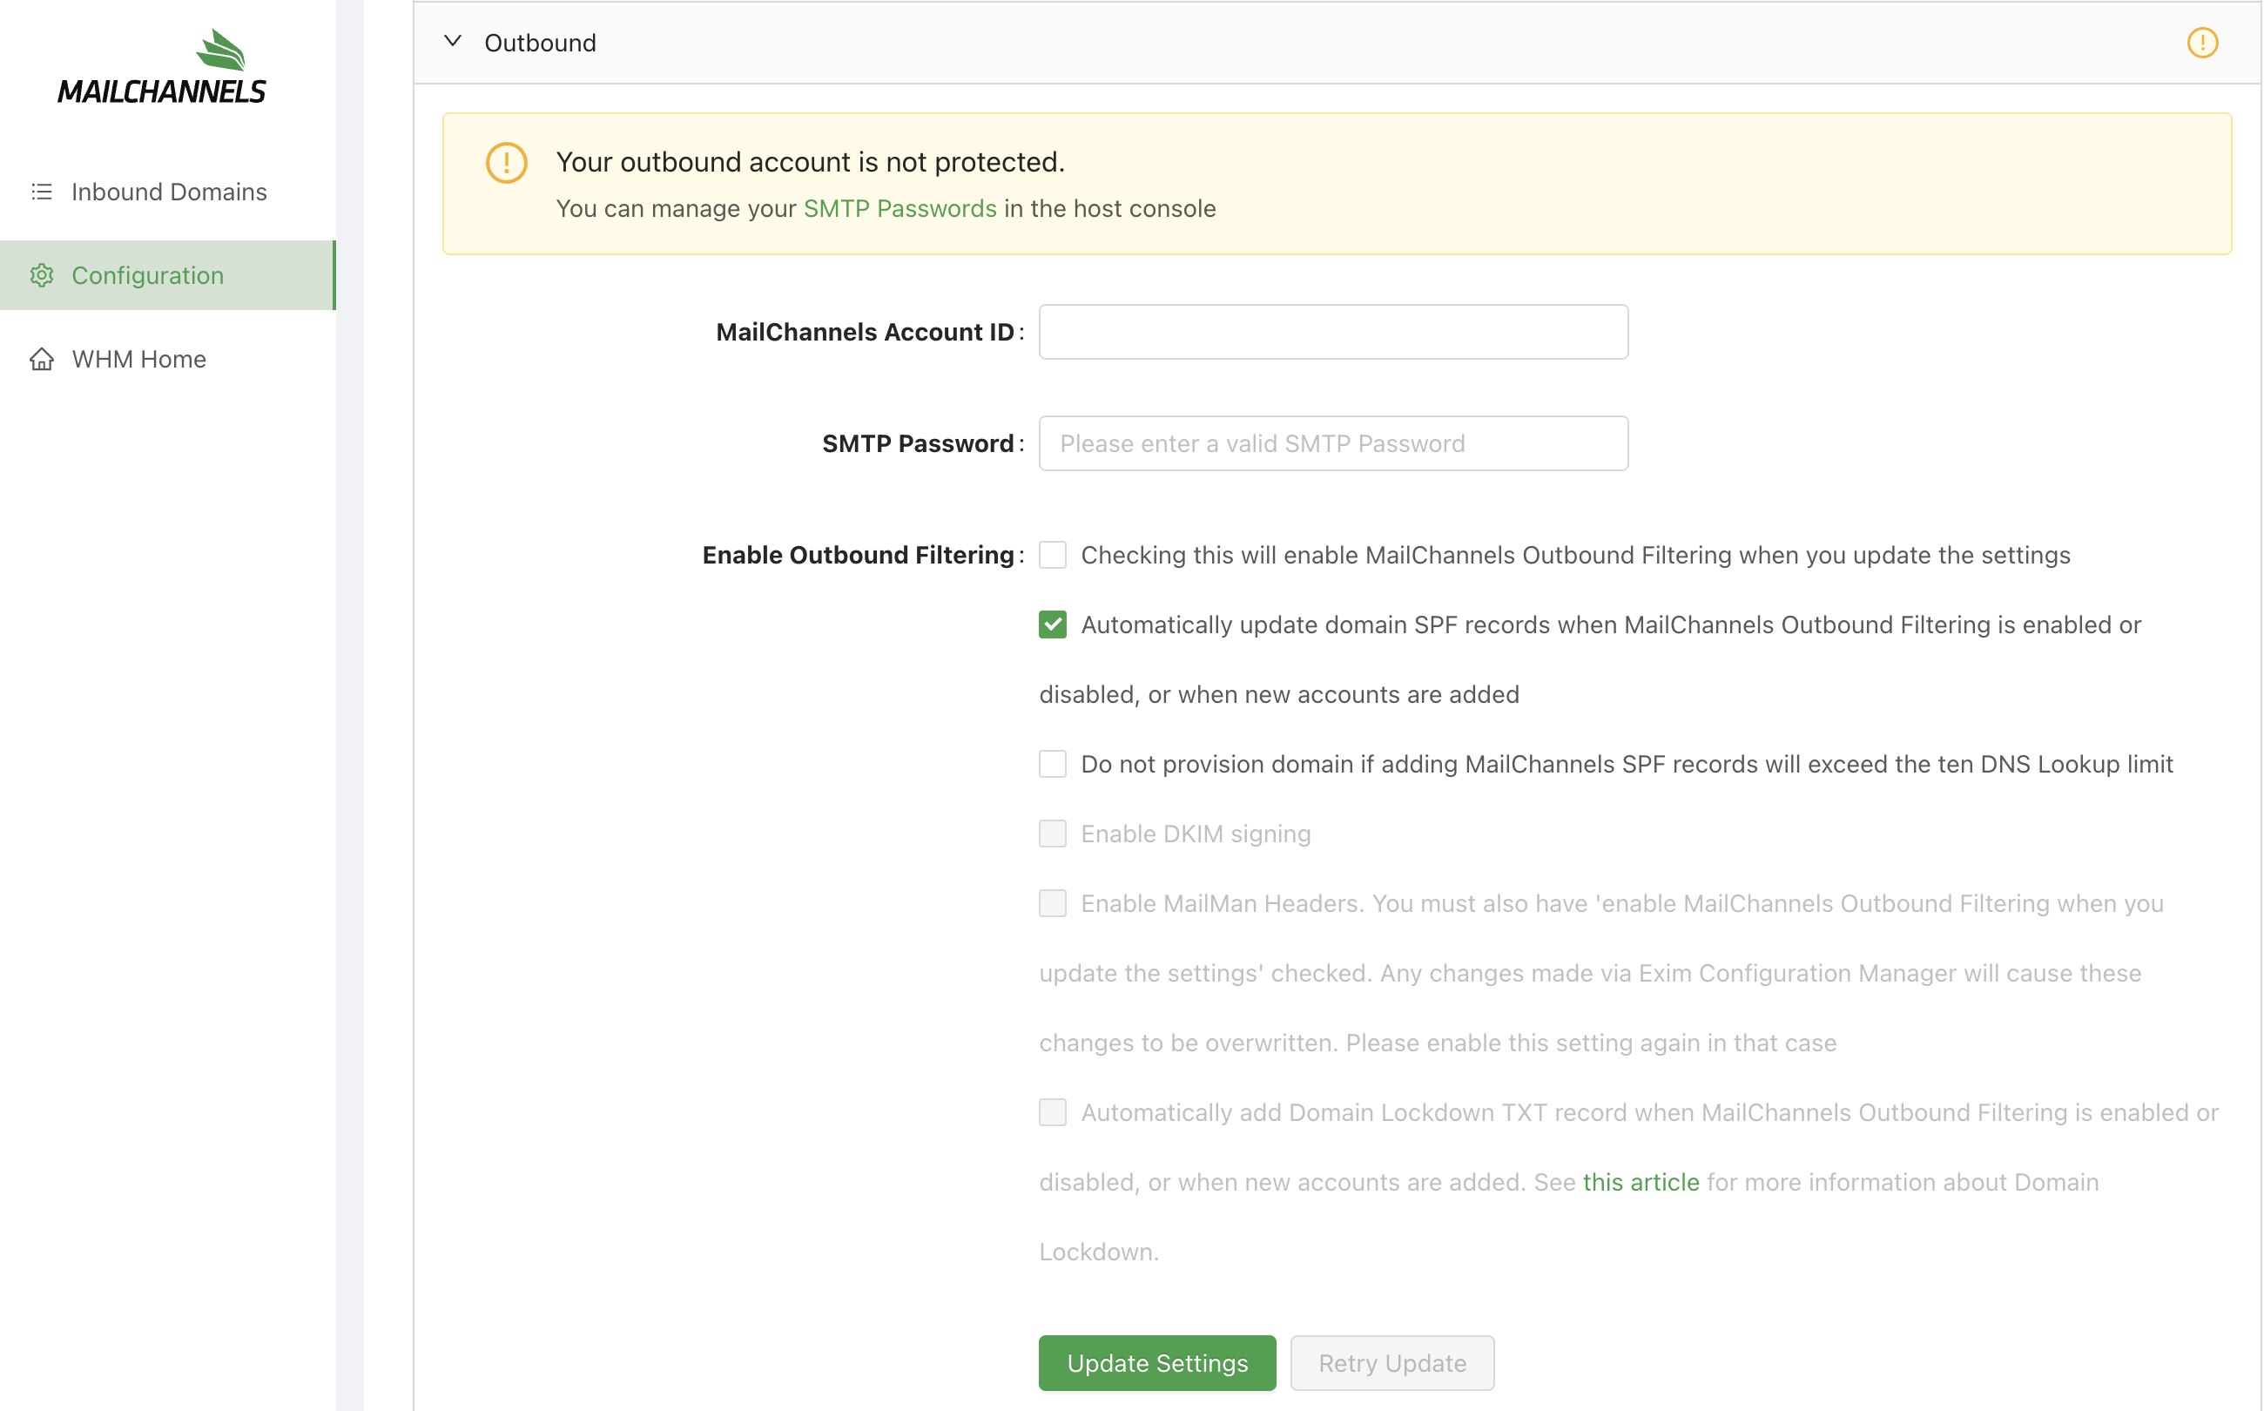Toggle Domain Lockdown TXT record checkbox
The image size is (2264, 1411).
[1052, 1112]
